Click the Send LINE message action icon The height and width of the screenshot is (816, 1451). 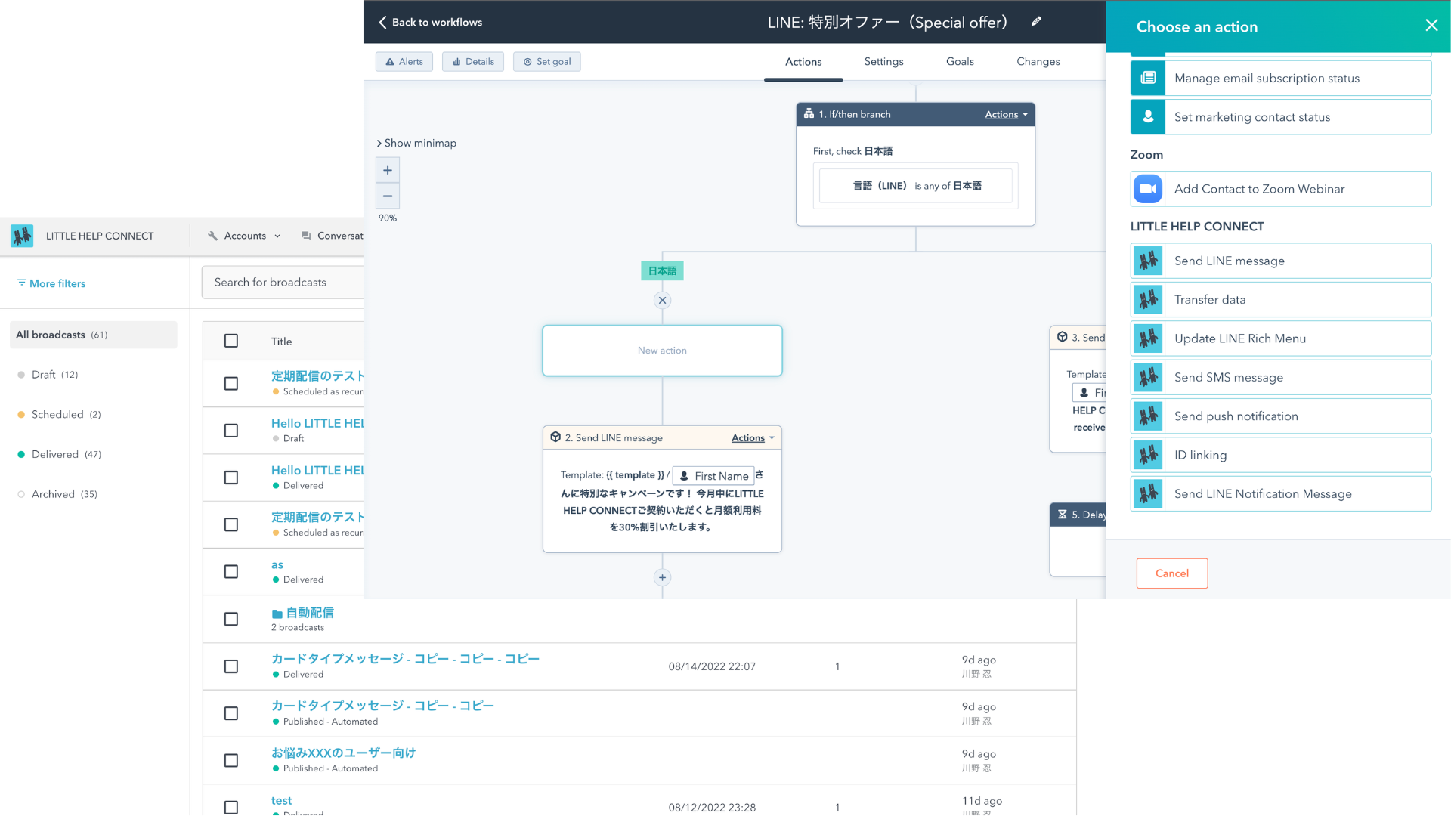coord(1148,261)
